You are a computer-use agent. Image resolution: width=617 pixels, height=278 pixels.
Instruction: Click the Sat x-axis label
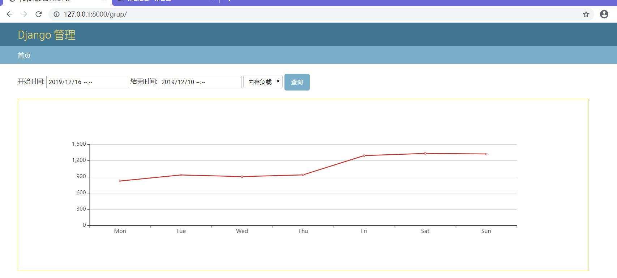[425, 231]
